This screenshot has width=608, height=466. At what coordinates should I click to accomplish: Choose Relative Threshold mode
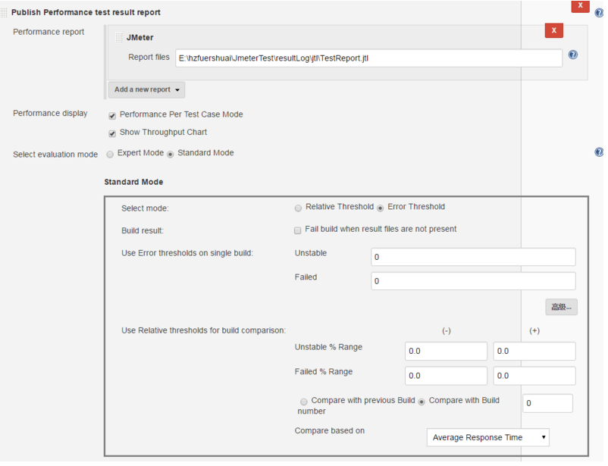pos(298,208)
